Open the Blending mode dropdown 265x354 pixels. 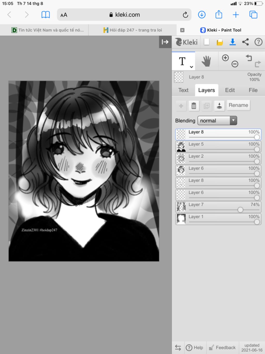(217, 121)
